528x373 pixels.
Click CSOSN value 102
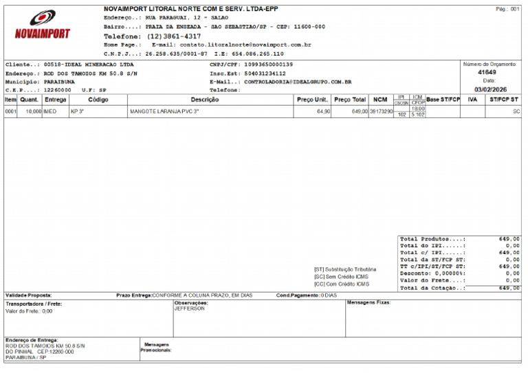pyautogui.click(x=401, y=115)
